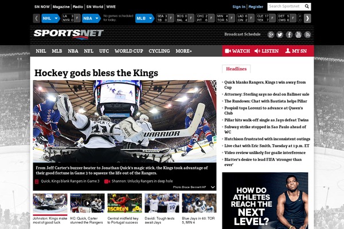This screenshot has width=344, height=229.
Task: Open the NHL scores dropdown
Action: tap(50, 18)
